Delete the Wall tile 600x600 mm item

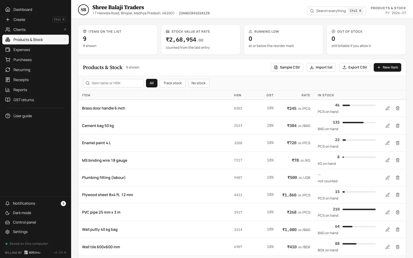click(x=398, y=247)
